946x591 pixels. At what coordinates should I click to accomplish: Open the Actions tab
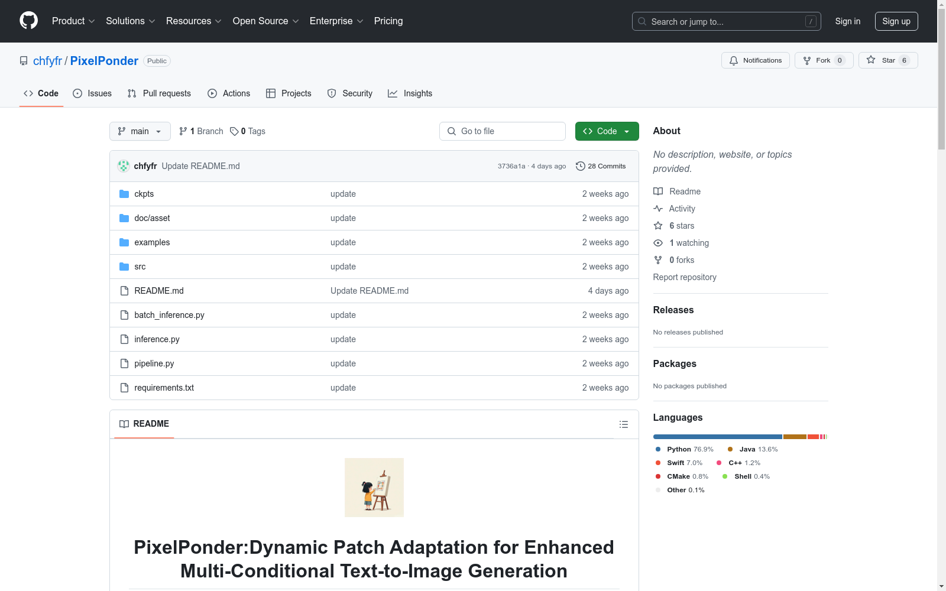point(229,93)
